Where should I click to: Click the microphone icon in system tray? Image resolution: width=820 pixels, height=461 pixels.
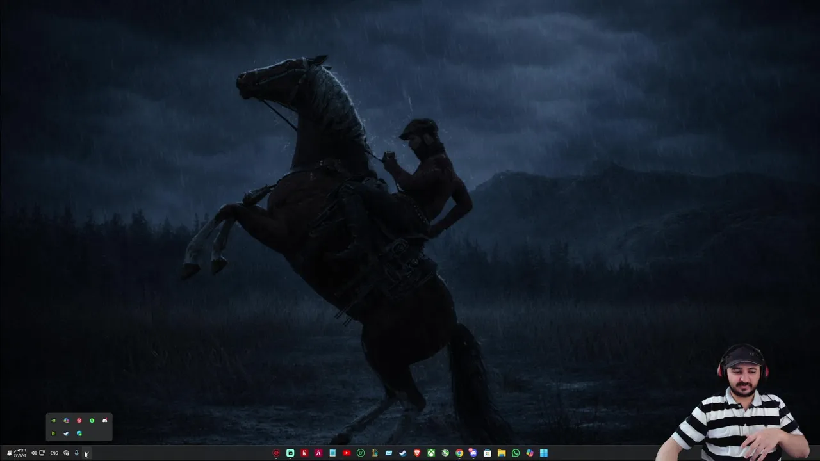[x=77, y=453]
